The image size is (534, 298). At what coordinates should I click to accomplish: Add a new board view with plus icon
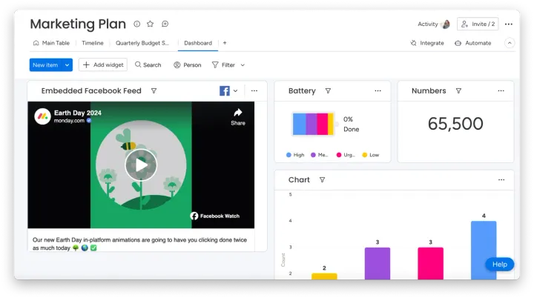225,43
